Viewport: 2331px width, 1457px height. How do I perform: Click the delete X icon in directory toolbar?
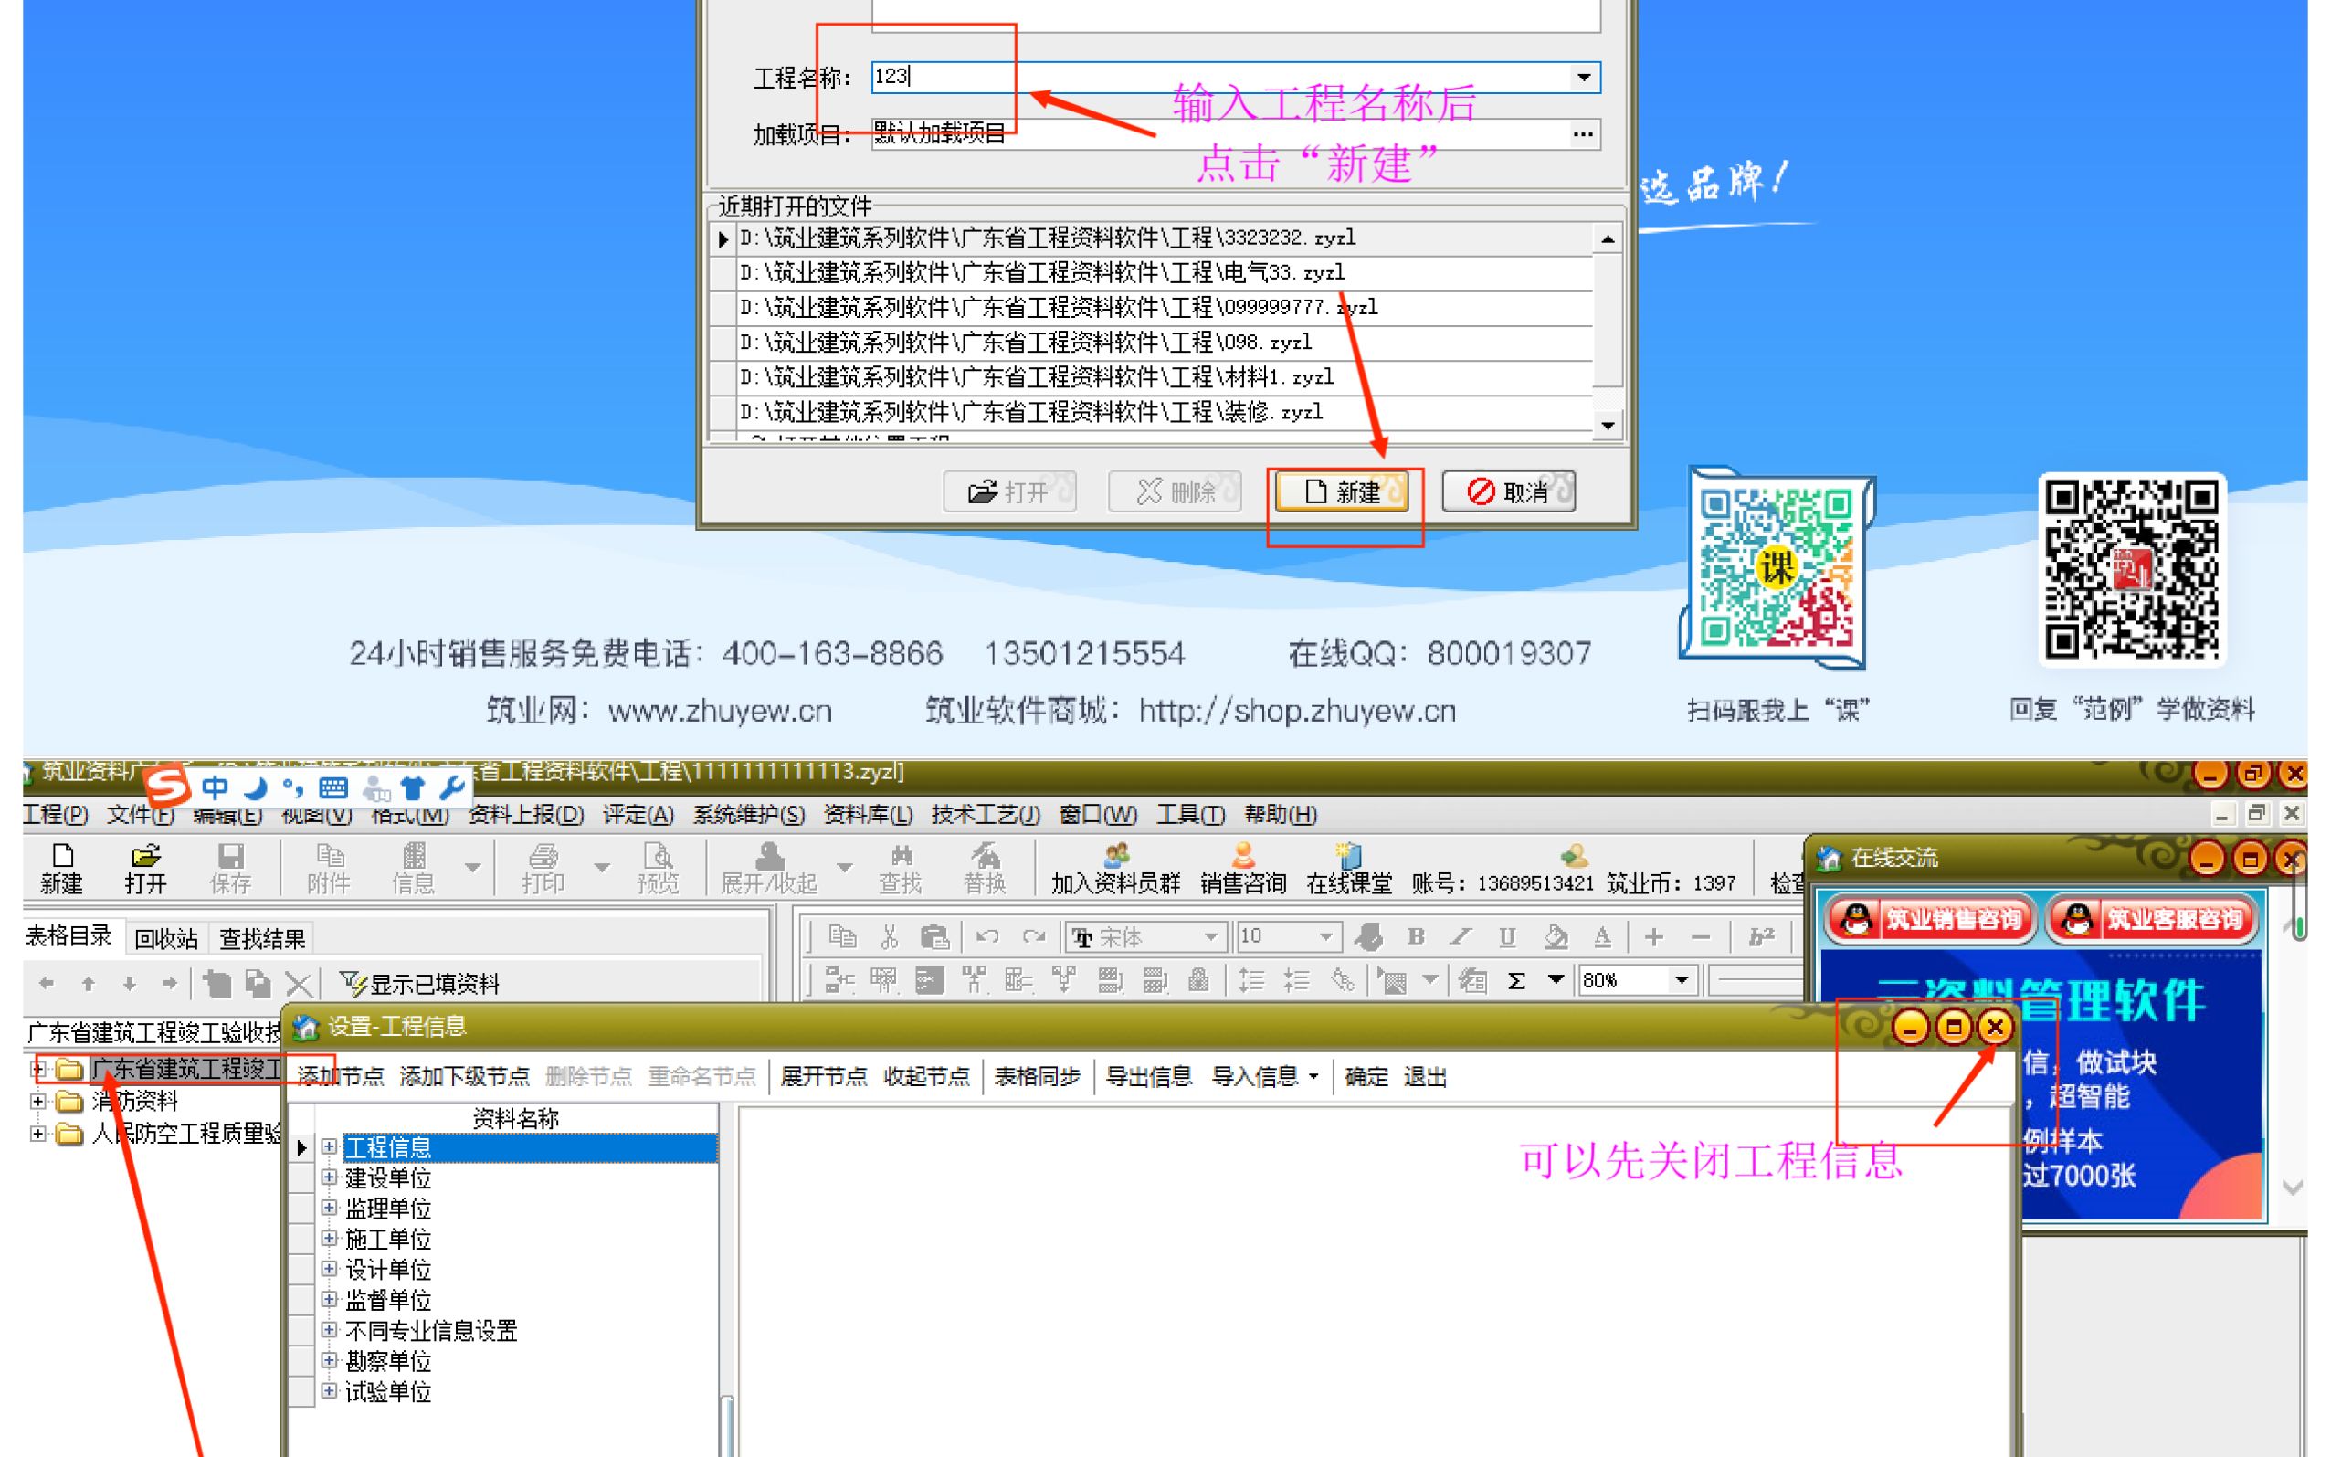(299, 984)
